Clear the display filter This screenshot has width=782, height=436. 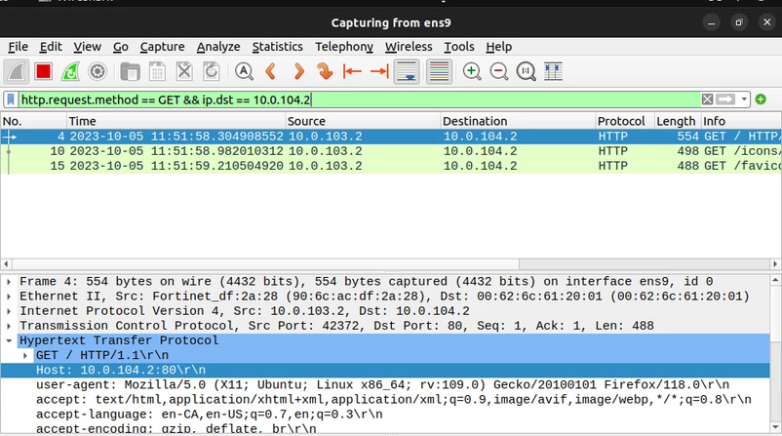click(707, 99)
